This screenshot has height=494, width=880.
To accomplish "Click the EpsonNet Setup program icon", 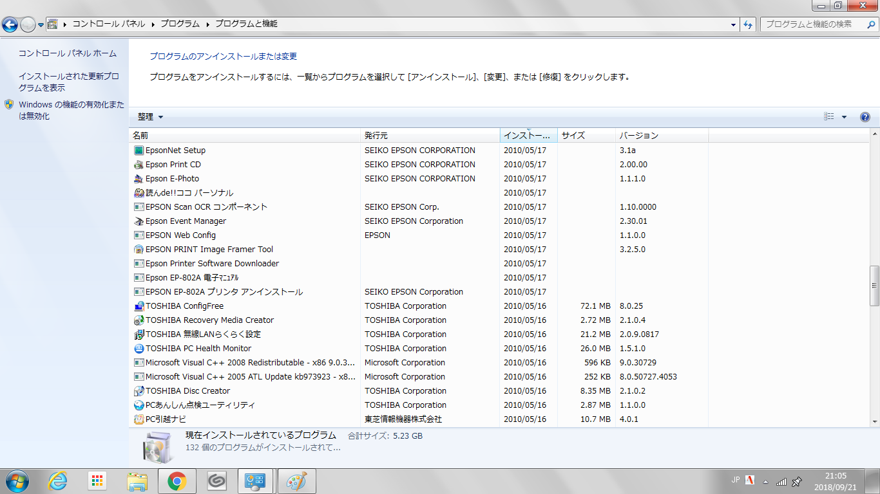I will [x=139, y=151].
